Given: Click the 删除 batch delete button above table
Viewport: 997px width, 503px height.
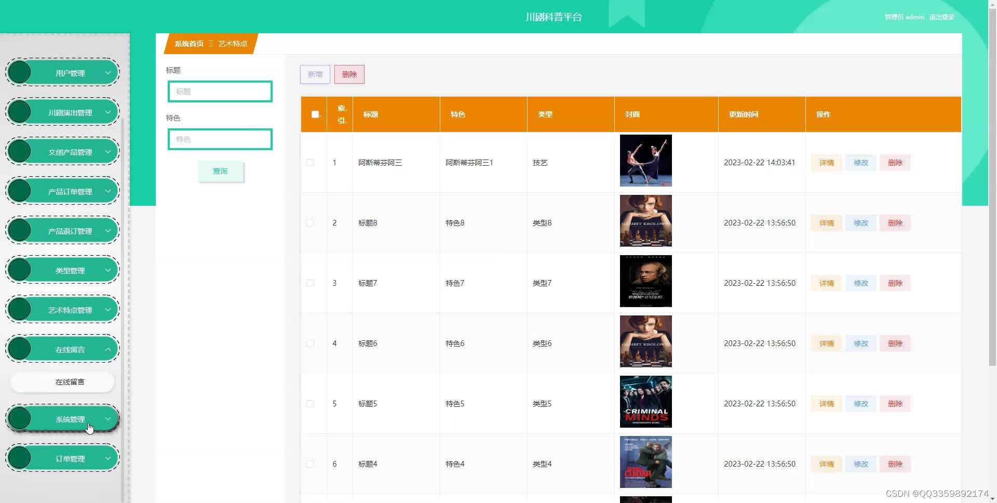Looking at the screenshot, I should click(x=349, y=74).
